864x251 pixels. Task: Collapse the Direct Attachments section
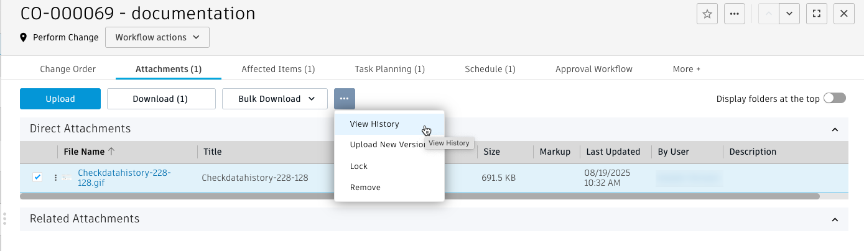coord(835,129)
